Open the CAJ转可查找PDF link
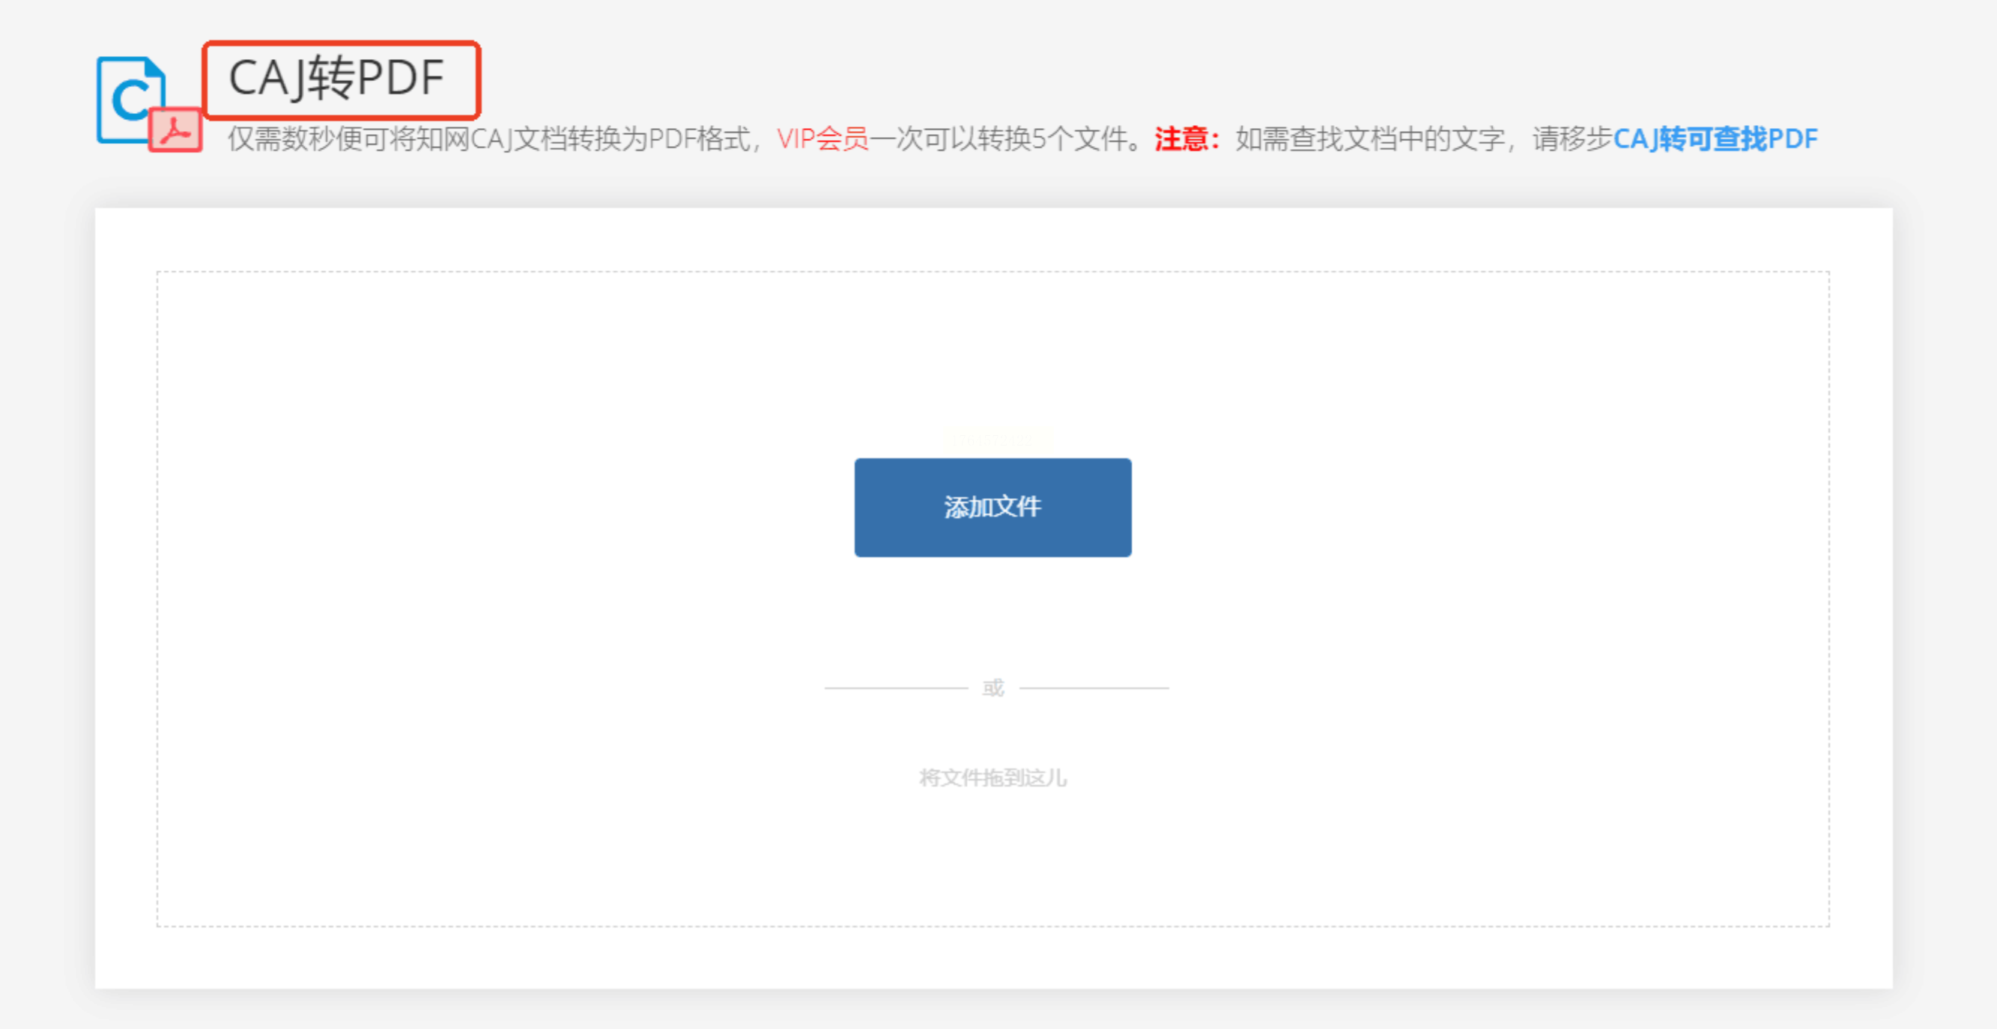Viewport: 1997px width, 1029px height. click(1715, 139)
